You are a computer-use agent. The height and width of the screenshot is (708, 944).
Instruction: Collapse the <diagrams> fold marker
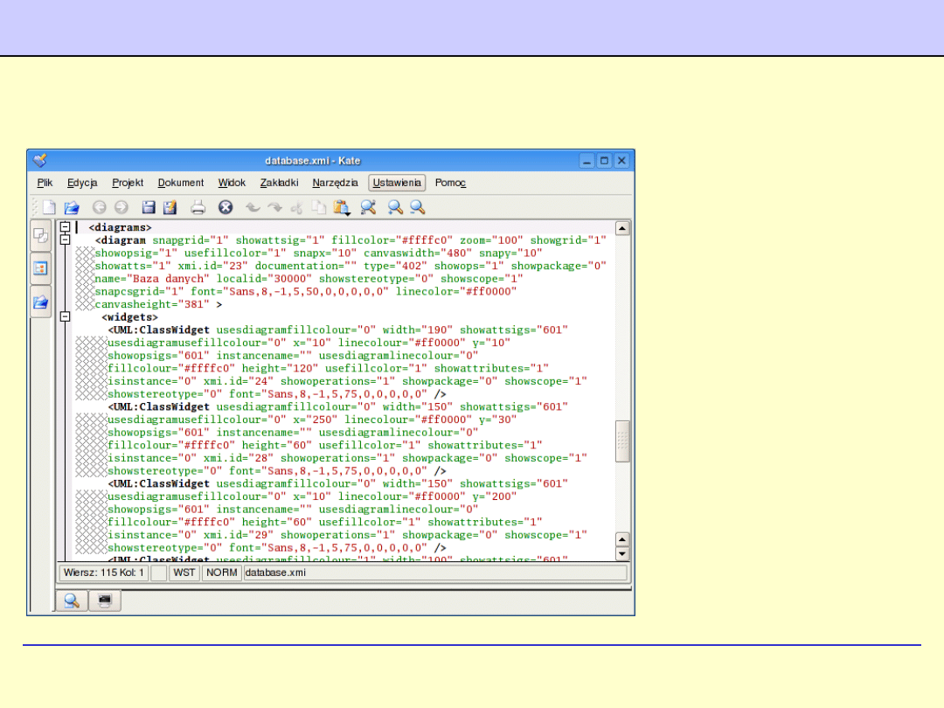pyautogui.click(x=65, y=227)
